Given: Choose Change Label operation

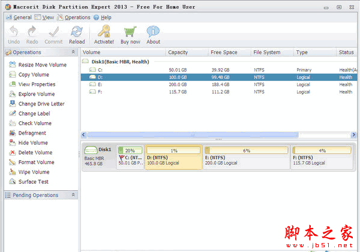Looking at the screenshot, I should point(29,114).
